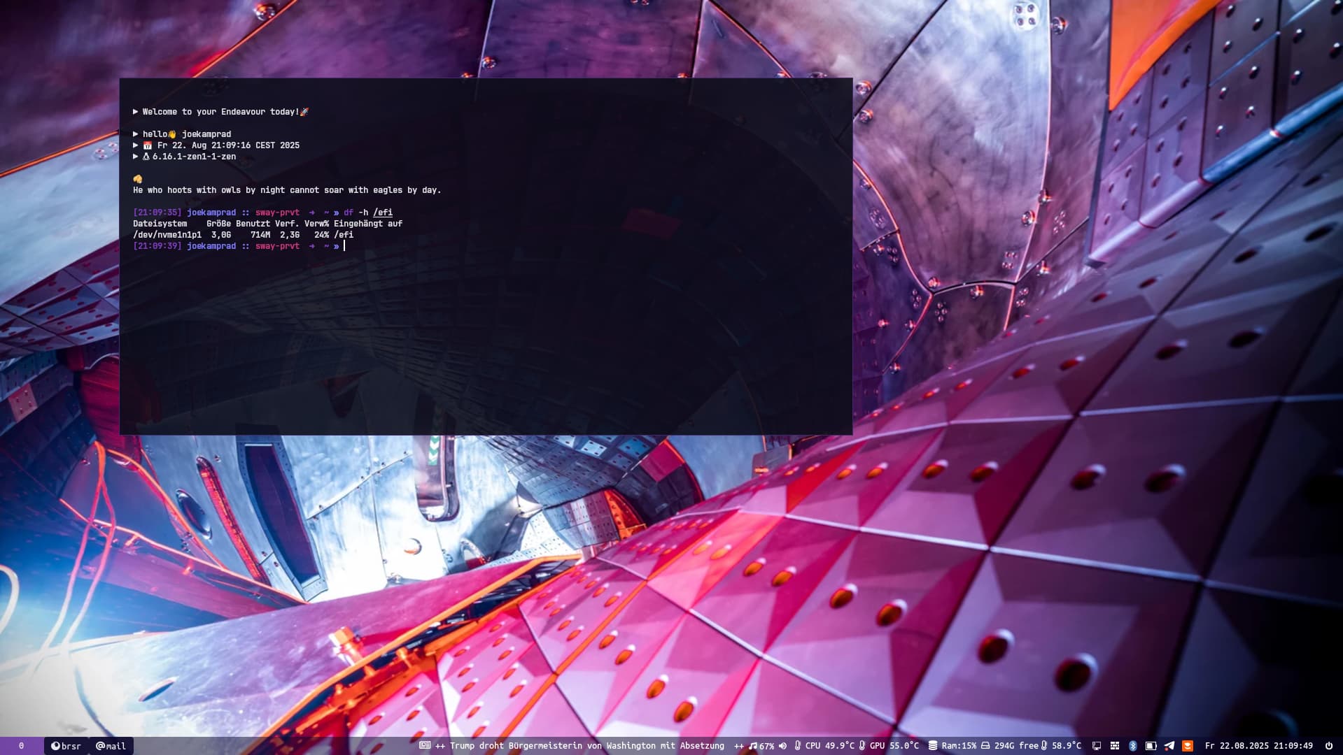Click the Bluetooth tray icon

[1132, 746]
